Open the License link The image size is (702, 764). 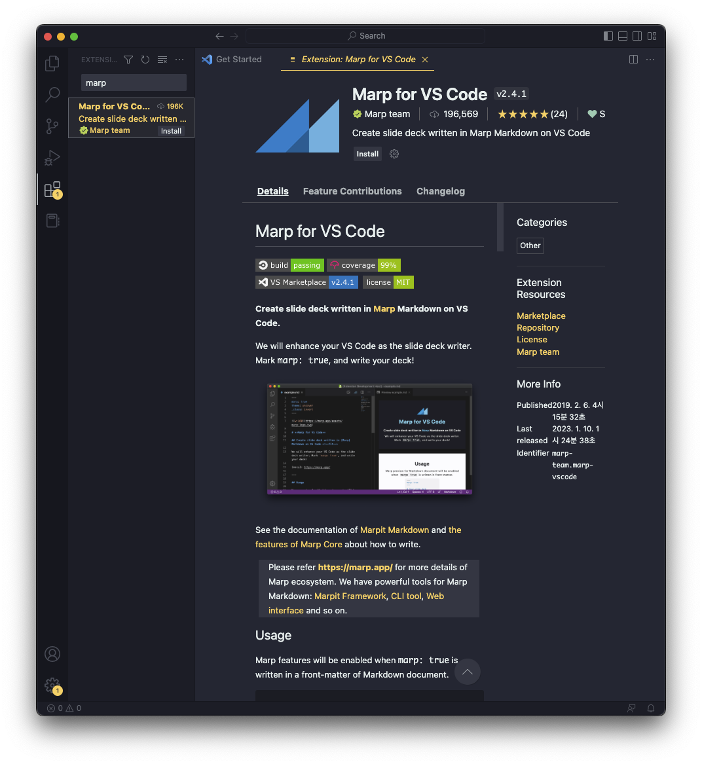click(532, 339)
